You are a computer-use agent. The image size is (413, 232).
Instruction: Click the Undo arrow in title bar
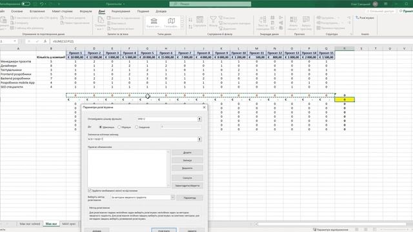[41, 4]
